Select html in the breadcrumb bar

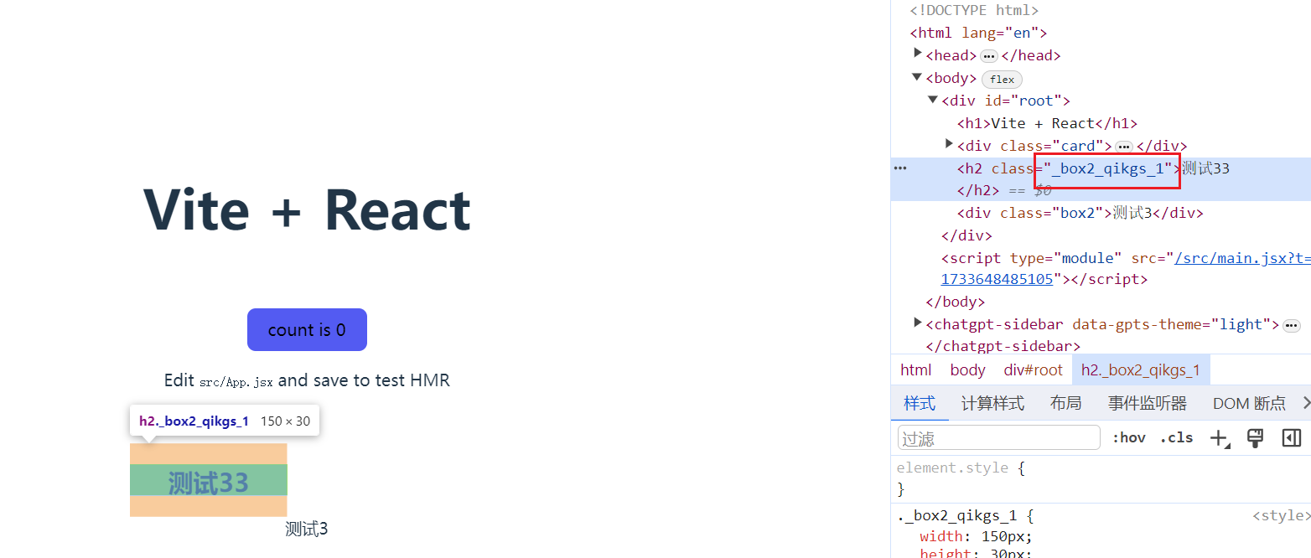tap(915, 369)
